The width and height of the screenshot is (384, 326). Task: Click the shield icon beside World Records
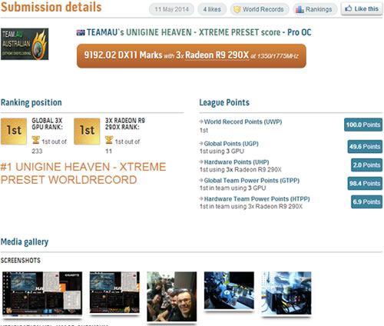click(x=237, y=9)
